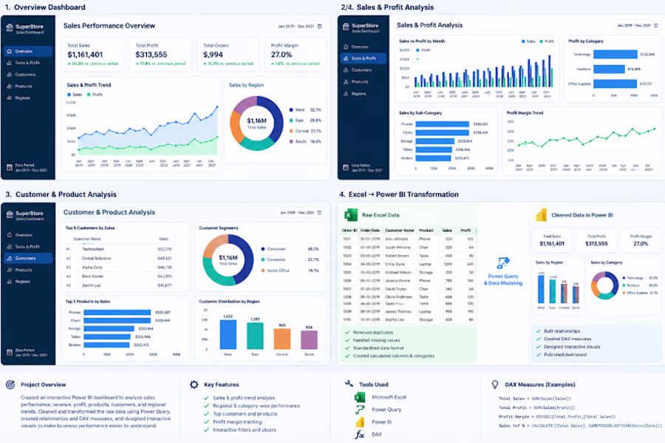Select Overview home icon in Overview Dashboard sidebar
This screenshot has width=665, height=443.
coord(10,51)
